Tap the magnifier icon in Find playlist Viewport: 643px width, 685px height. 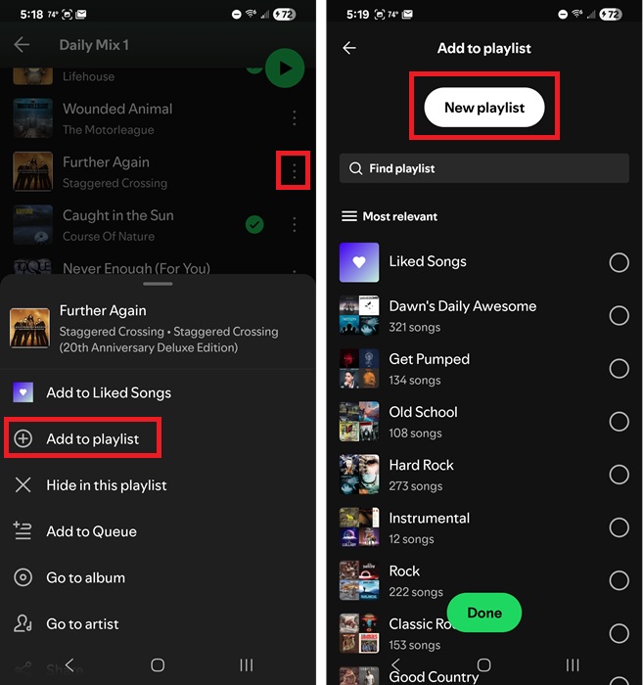click(x=355, y=168)
